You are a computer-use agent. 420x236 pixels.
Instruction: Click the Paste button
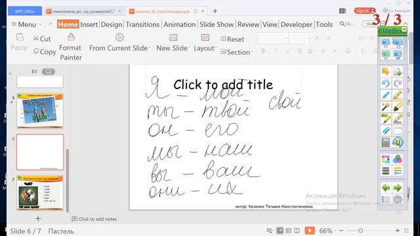coord(20,42)
